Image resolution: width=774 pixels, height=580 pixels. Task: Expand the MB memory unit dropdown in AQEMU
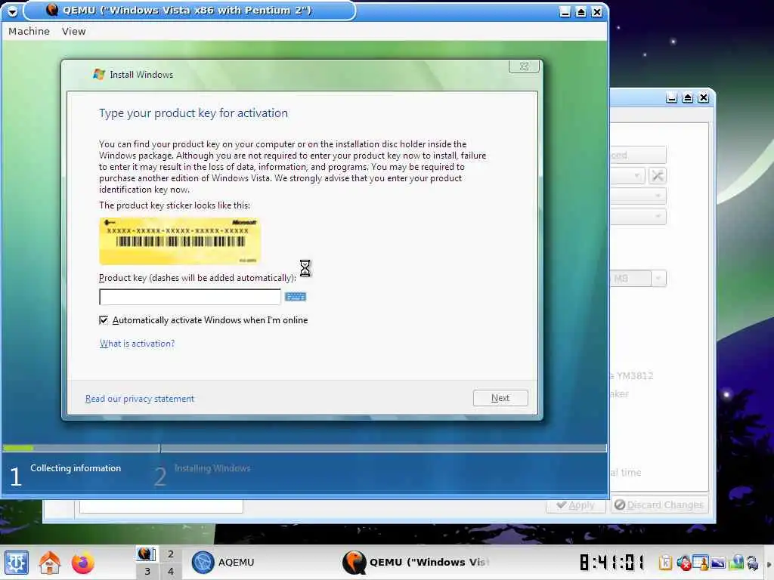[658, 279]
